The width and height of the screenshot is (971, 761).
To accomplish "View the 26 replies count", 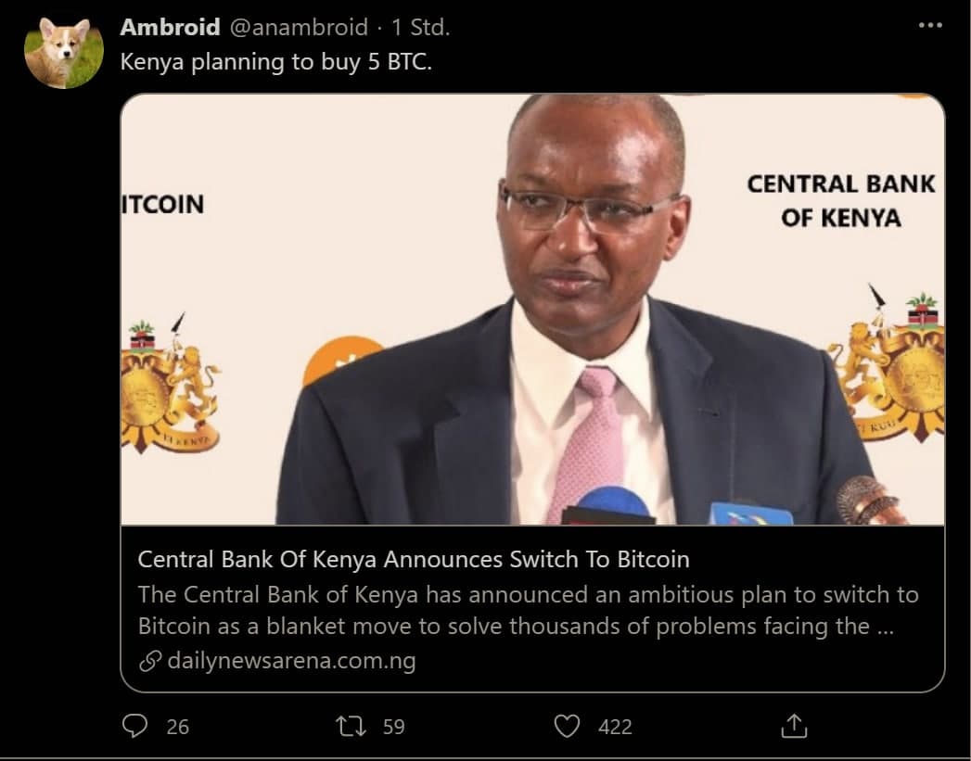I will pos(178,727).
